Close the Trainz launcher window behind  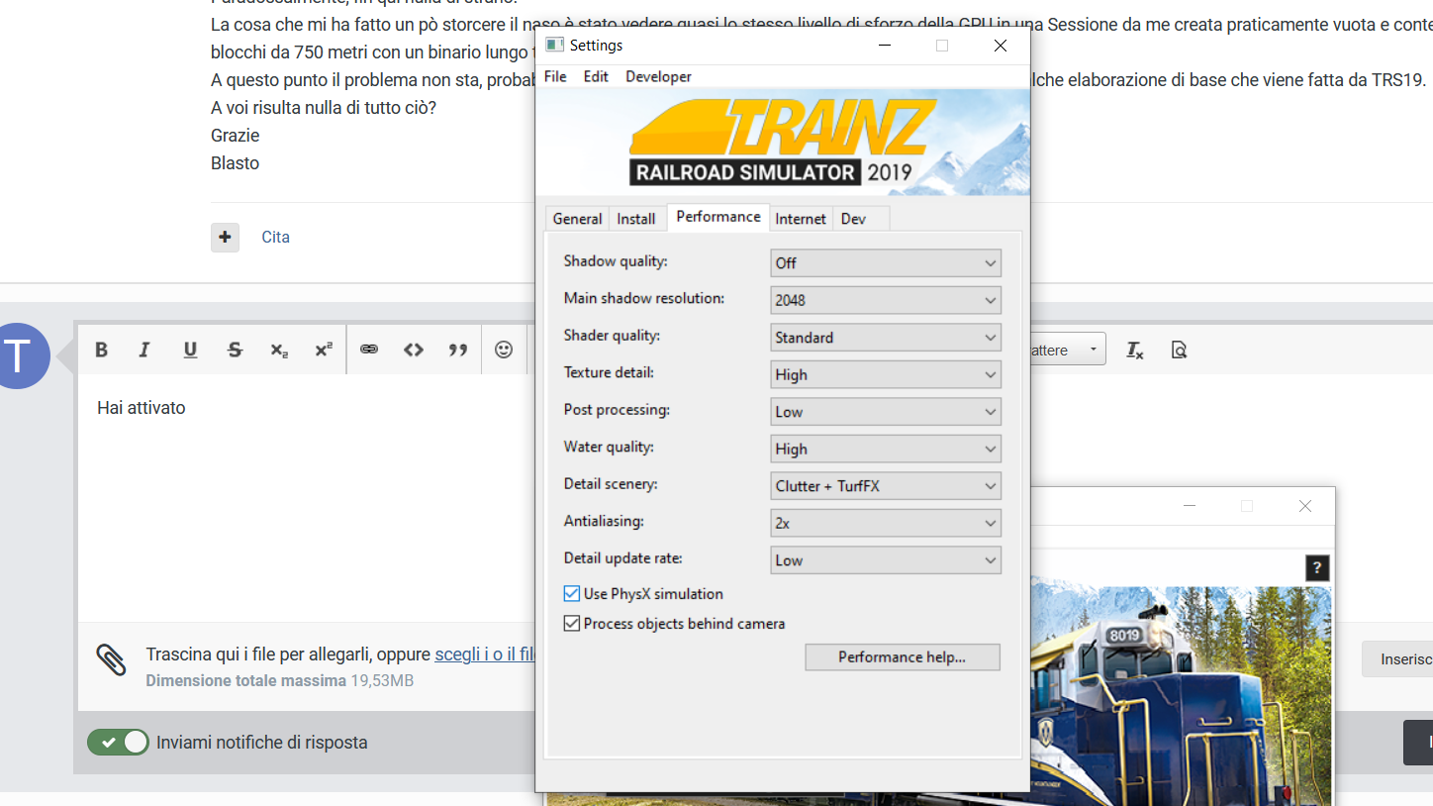tap(1305, 506)
